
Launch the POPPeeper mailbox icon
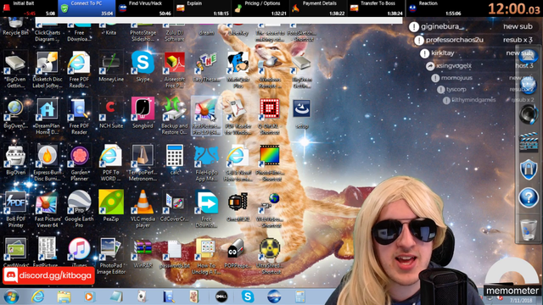tap(238, 253)
